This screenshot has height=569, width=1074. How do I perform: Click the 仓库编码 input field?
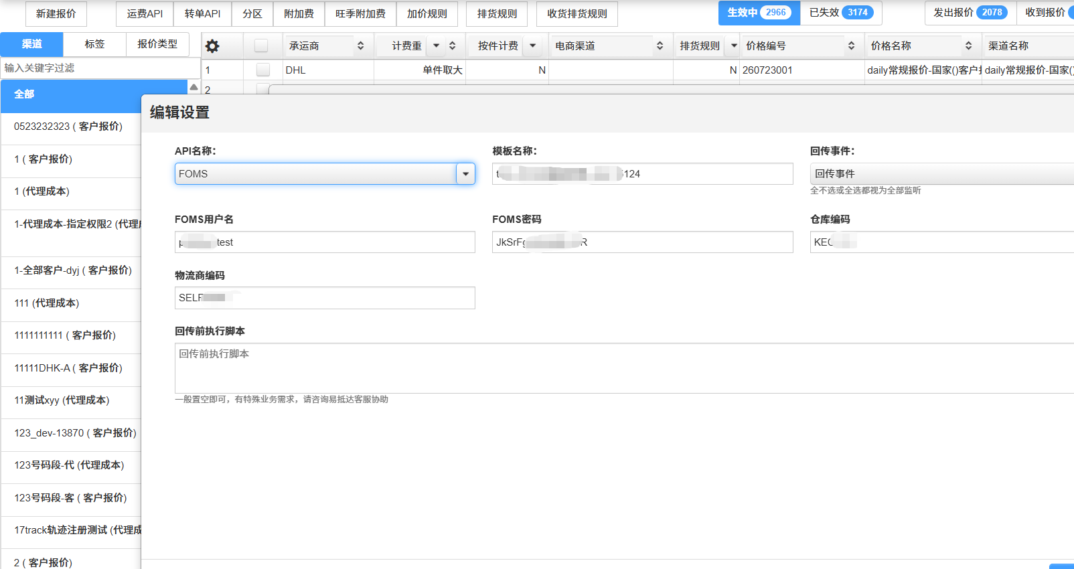click(x=941, y=242)
